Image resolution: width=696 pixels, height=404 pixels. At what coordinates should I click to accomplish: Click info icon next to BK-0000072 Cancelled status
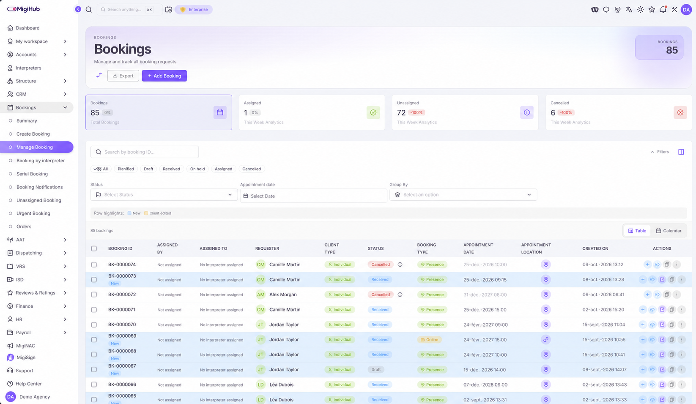400,295
